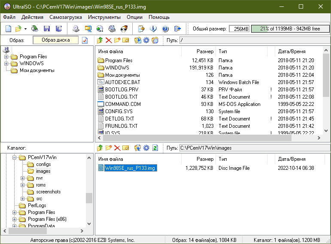This screenshot has height=244, width=331.
Task: Expand the WINDOWS folder in the image tree
Action: 6,63
